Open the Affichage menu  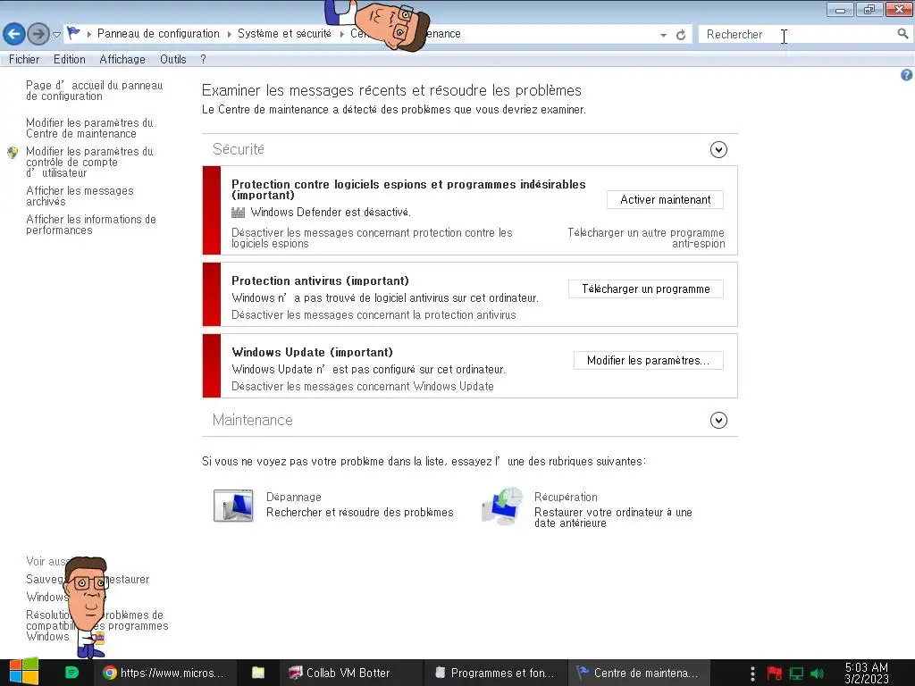(x=122, y=60)
